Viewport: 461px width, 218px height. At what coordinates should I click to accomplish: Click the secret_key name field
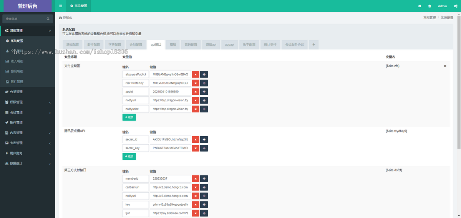[136, 148]
